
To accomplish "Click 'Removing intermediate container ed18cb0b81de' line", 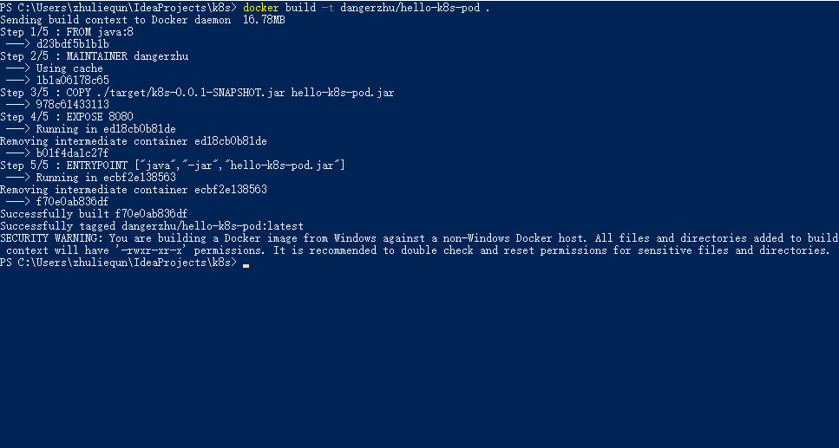I will coord(134,141).
